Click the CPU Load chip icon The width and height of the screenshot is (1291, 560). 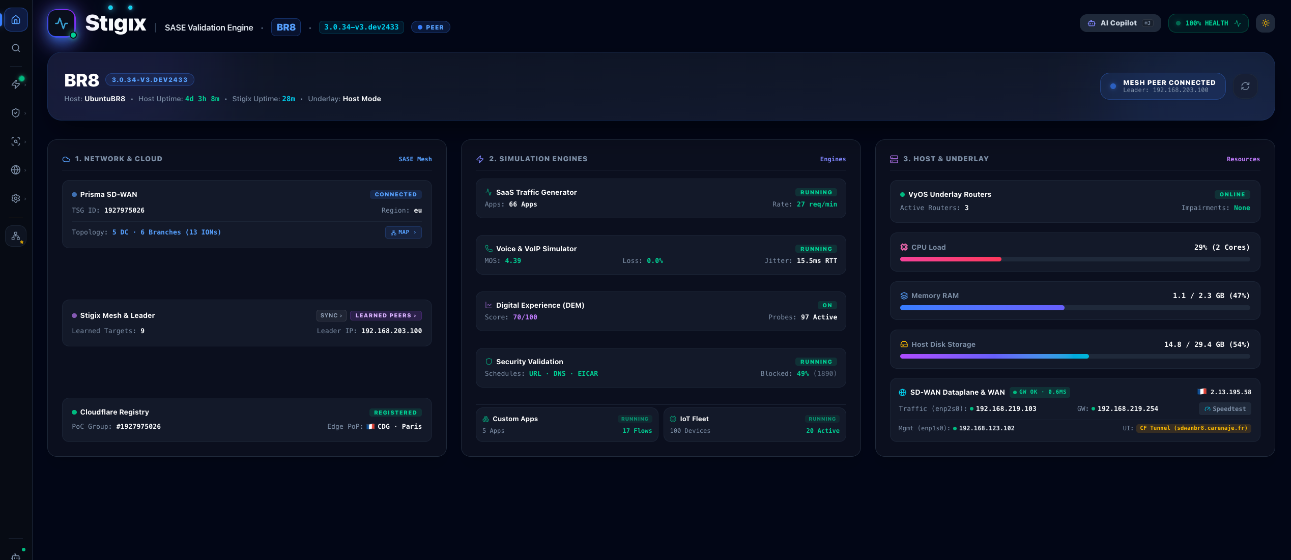coord(904,247)
